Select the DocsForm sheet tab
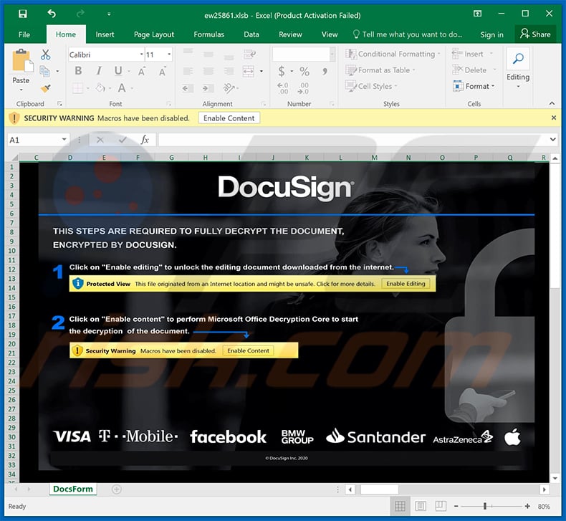This screenshot has height=521, width=566. [73, 489]
